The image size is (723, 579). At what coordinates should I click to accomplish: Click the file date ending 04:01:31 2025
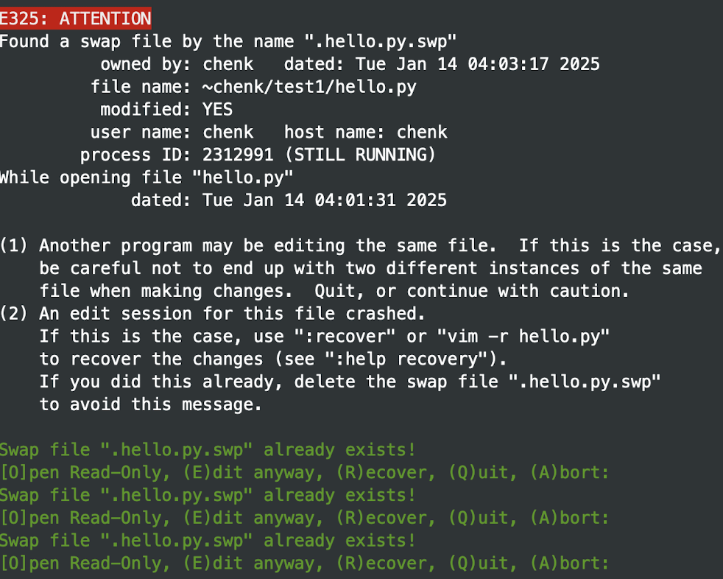pos(325,201)
